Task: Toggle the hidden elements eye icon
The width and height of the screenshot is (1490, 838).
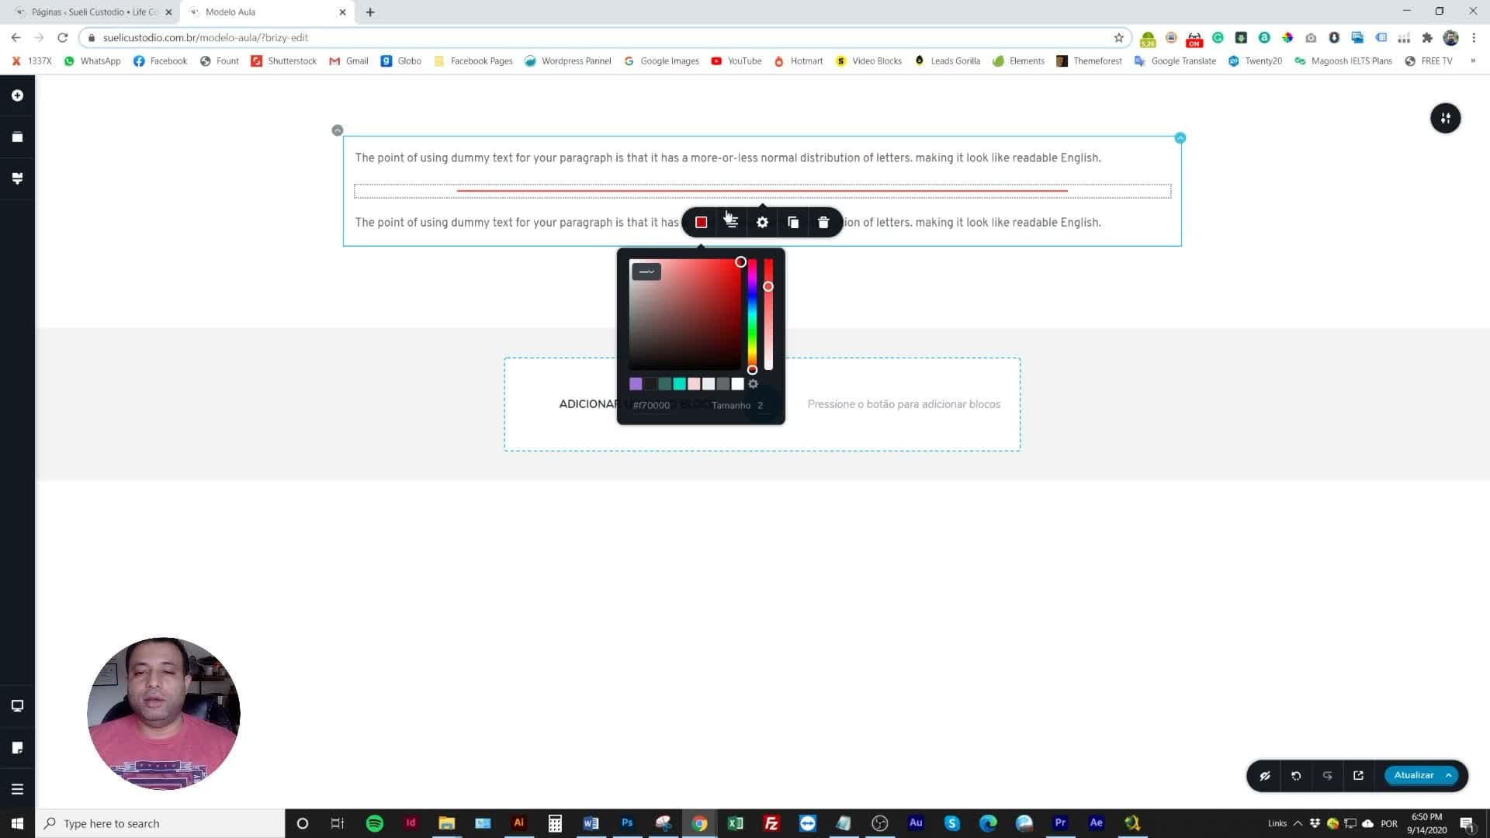Action: click(x=1265, y=775)
